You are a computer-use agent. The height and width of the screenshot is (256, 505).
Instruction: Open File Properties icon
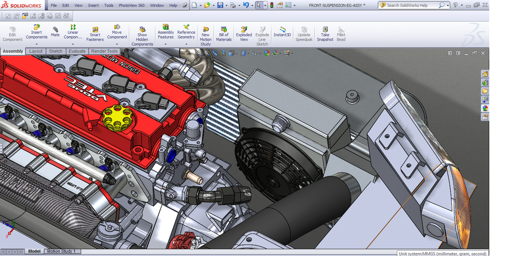[x=280, y=5]
